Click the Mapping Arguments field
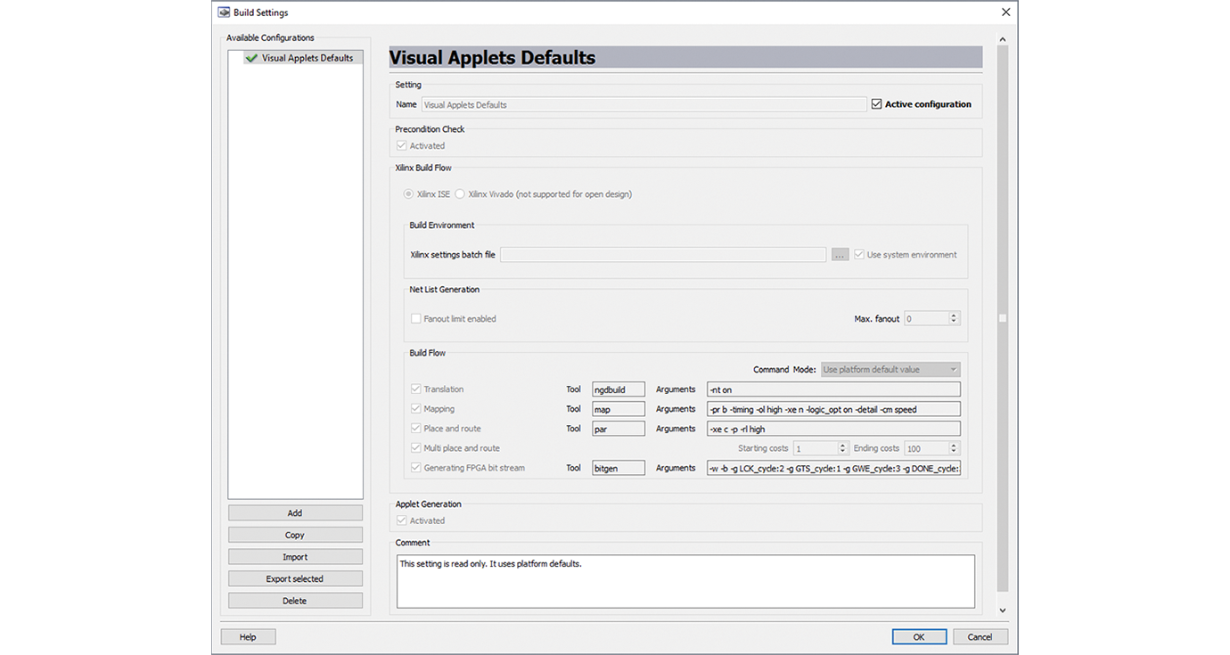 (833, 409)
